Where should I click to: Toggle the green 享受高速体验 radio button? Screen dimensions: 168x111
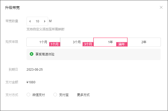[32, 54]
